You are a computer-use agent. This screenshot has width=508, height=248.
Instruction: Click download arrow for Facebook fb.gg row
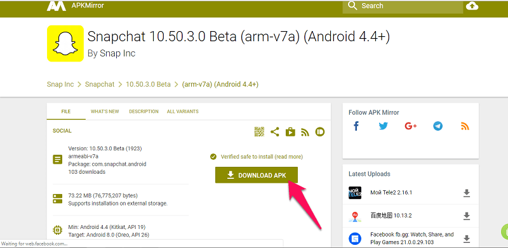[x=467, y=239]
